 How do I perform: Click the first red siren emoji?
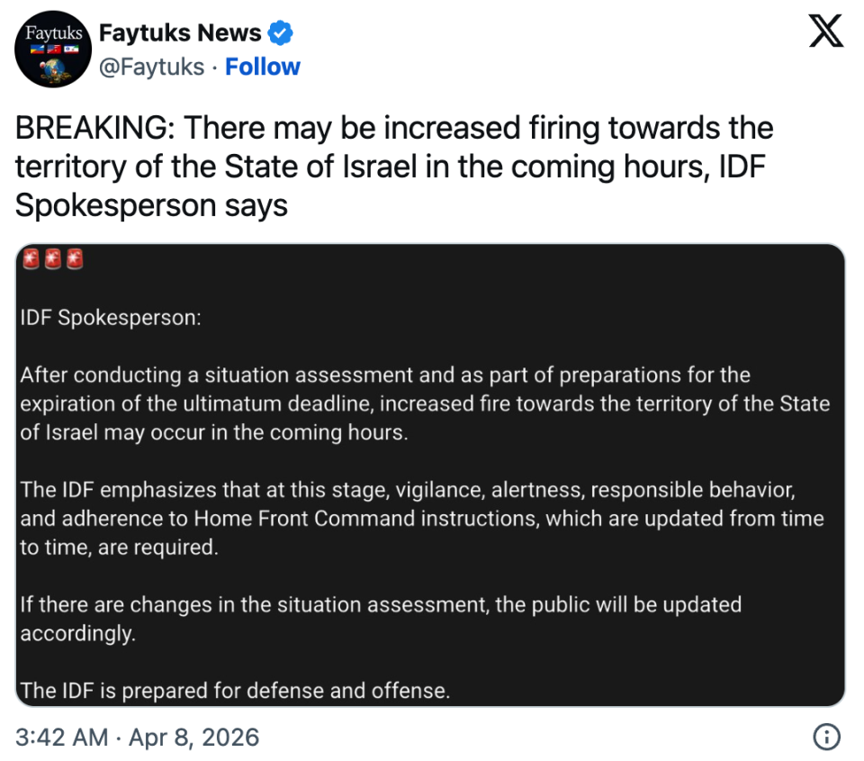pos(31,260)
